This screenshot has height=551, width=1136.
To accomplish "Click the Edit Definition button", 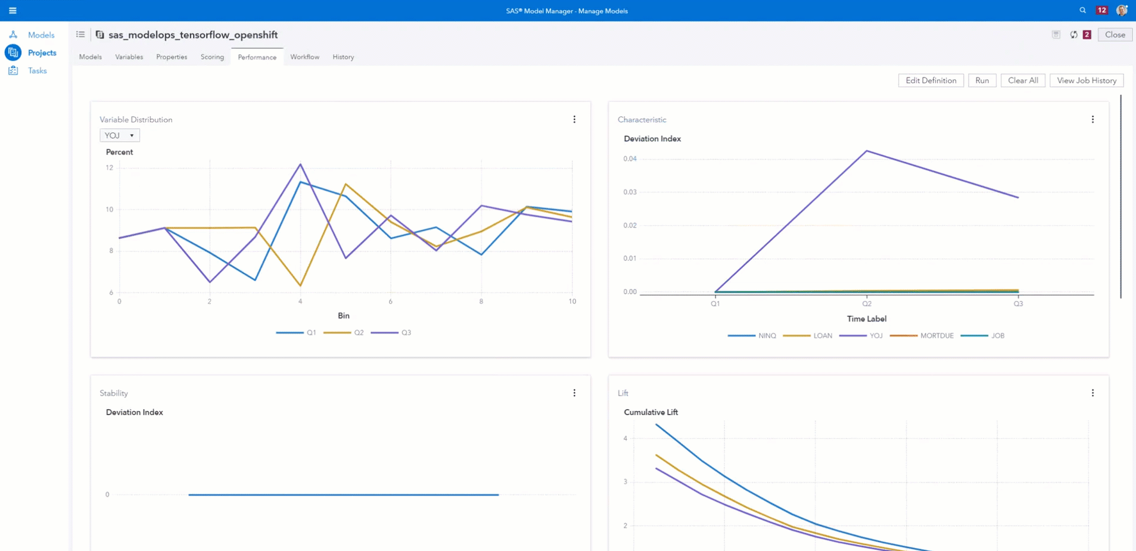I will [930, 80].
